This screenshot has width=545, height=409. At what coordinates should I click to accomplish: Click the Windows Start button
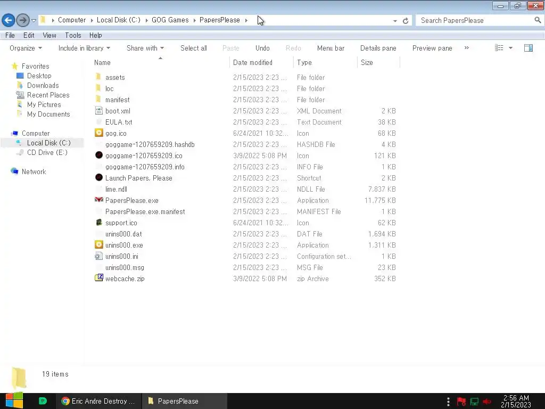(x=14, y=400)
